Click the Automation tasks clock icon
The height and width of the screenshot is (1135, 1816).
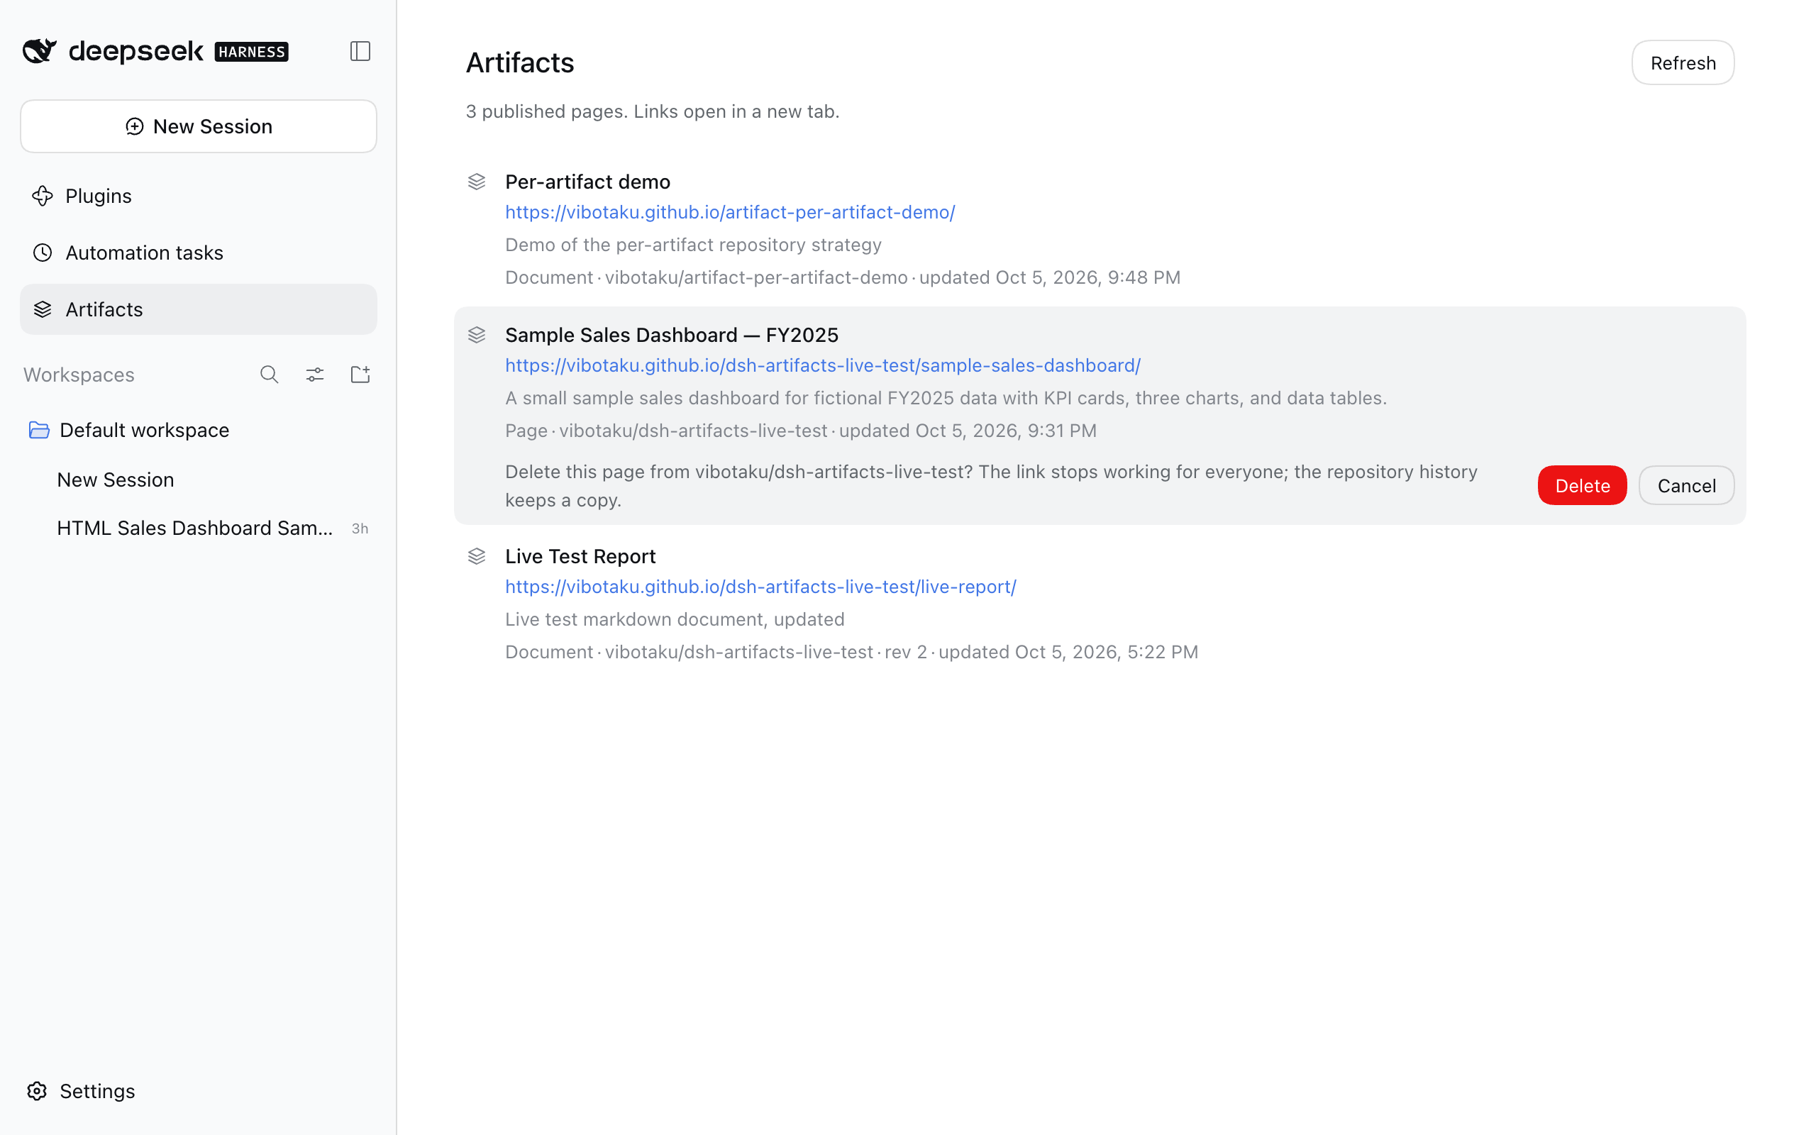coord(43,253)
